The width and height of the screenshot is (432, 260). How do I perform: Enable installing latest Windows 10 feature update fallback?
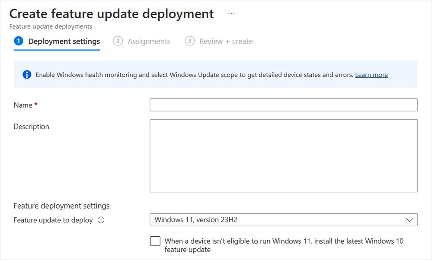[155, 241]
